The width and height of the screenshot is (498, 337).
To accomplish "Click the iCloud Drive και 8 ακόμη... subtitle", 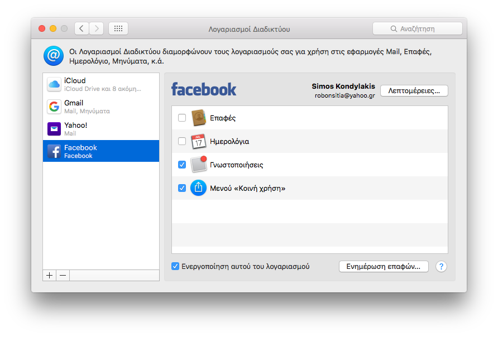I will 103,89.
